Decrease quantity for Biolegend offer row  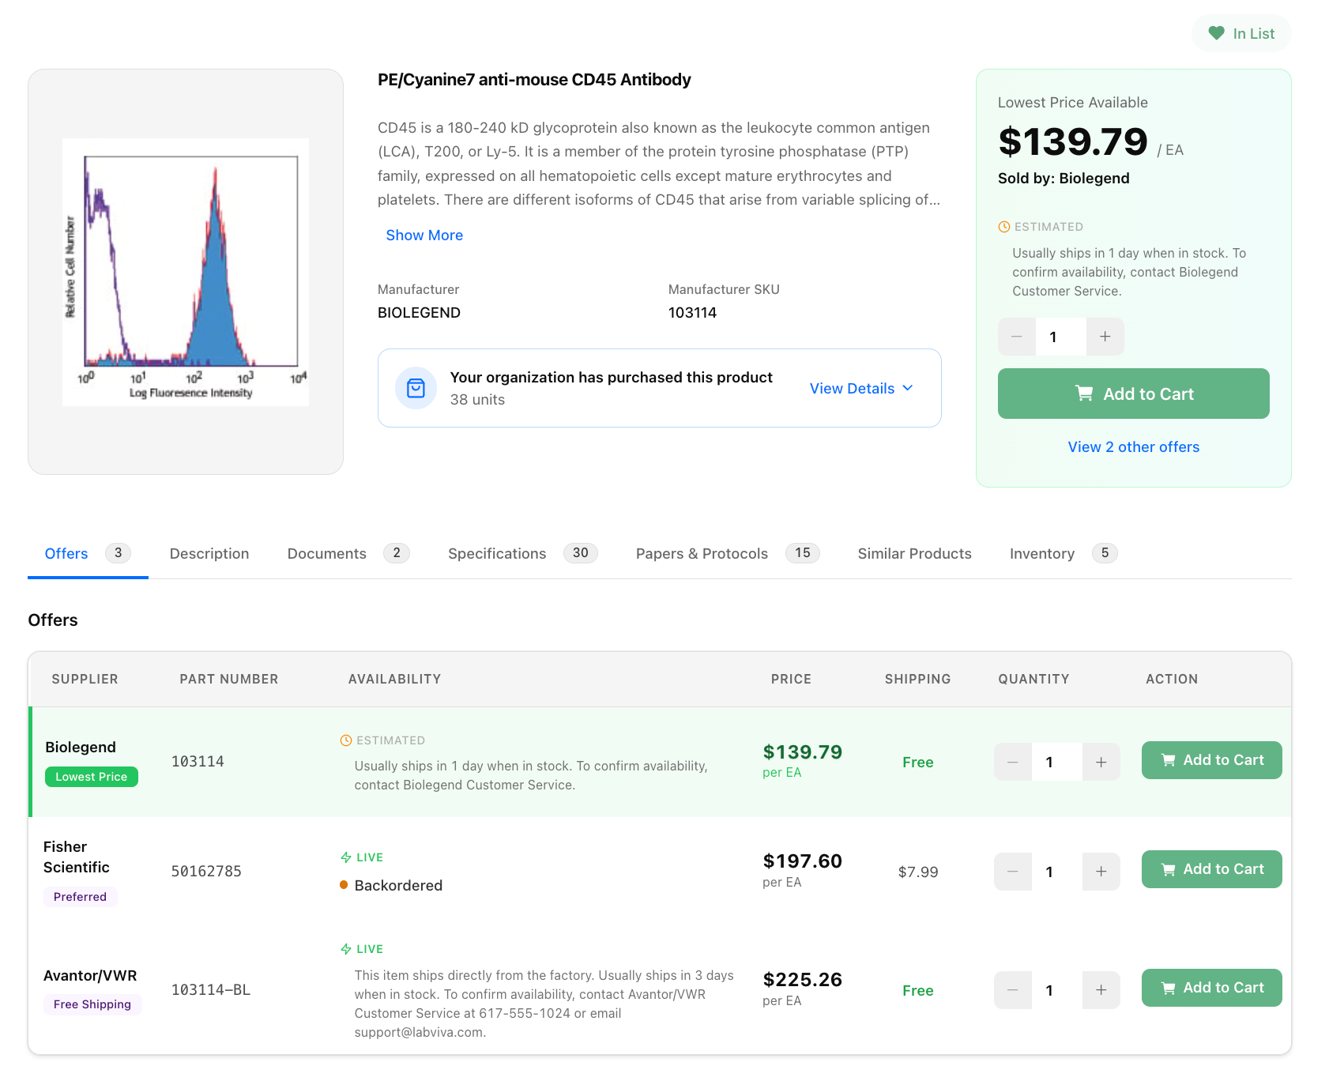point(1013,762)
